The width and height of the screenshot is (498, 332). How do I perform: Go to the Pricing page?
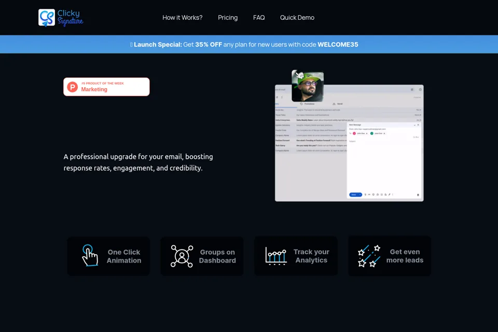(228, 18)
